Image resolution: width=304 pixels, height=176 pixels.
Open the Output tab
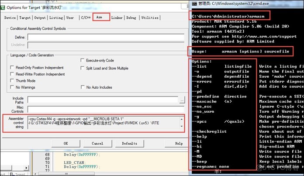click(x=40, y=17)
